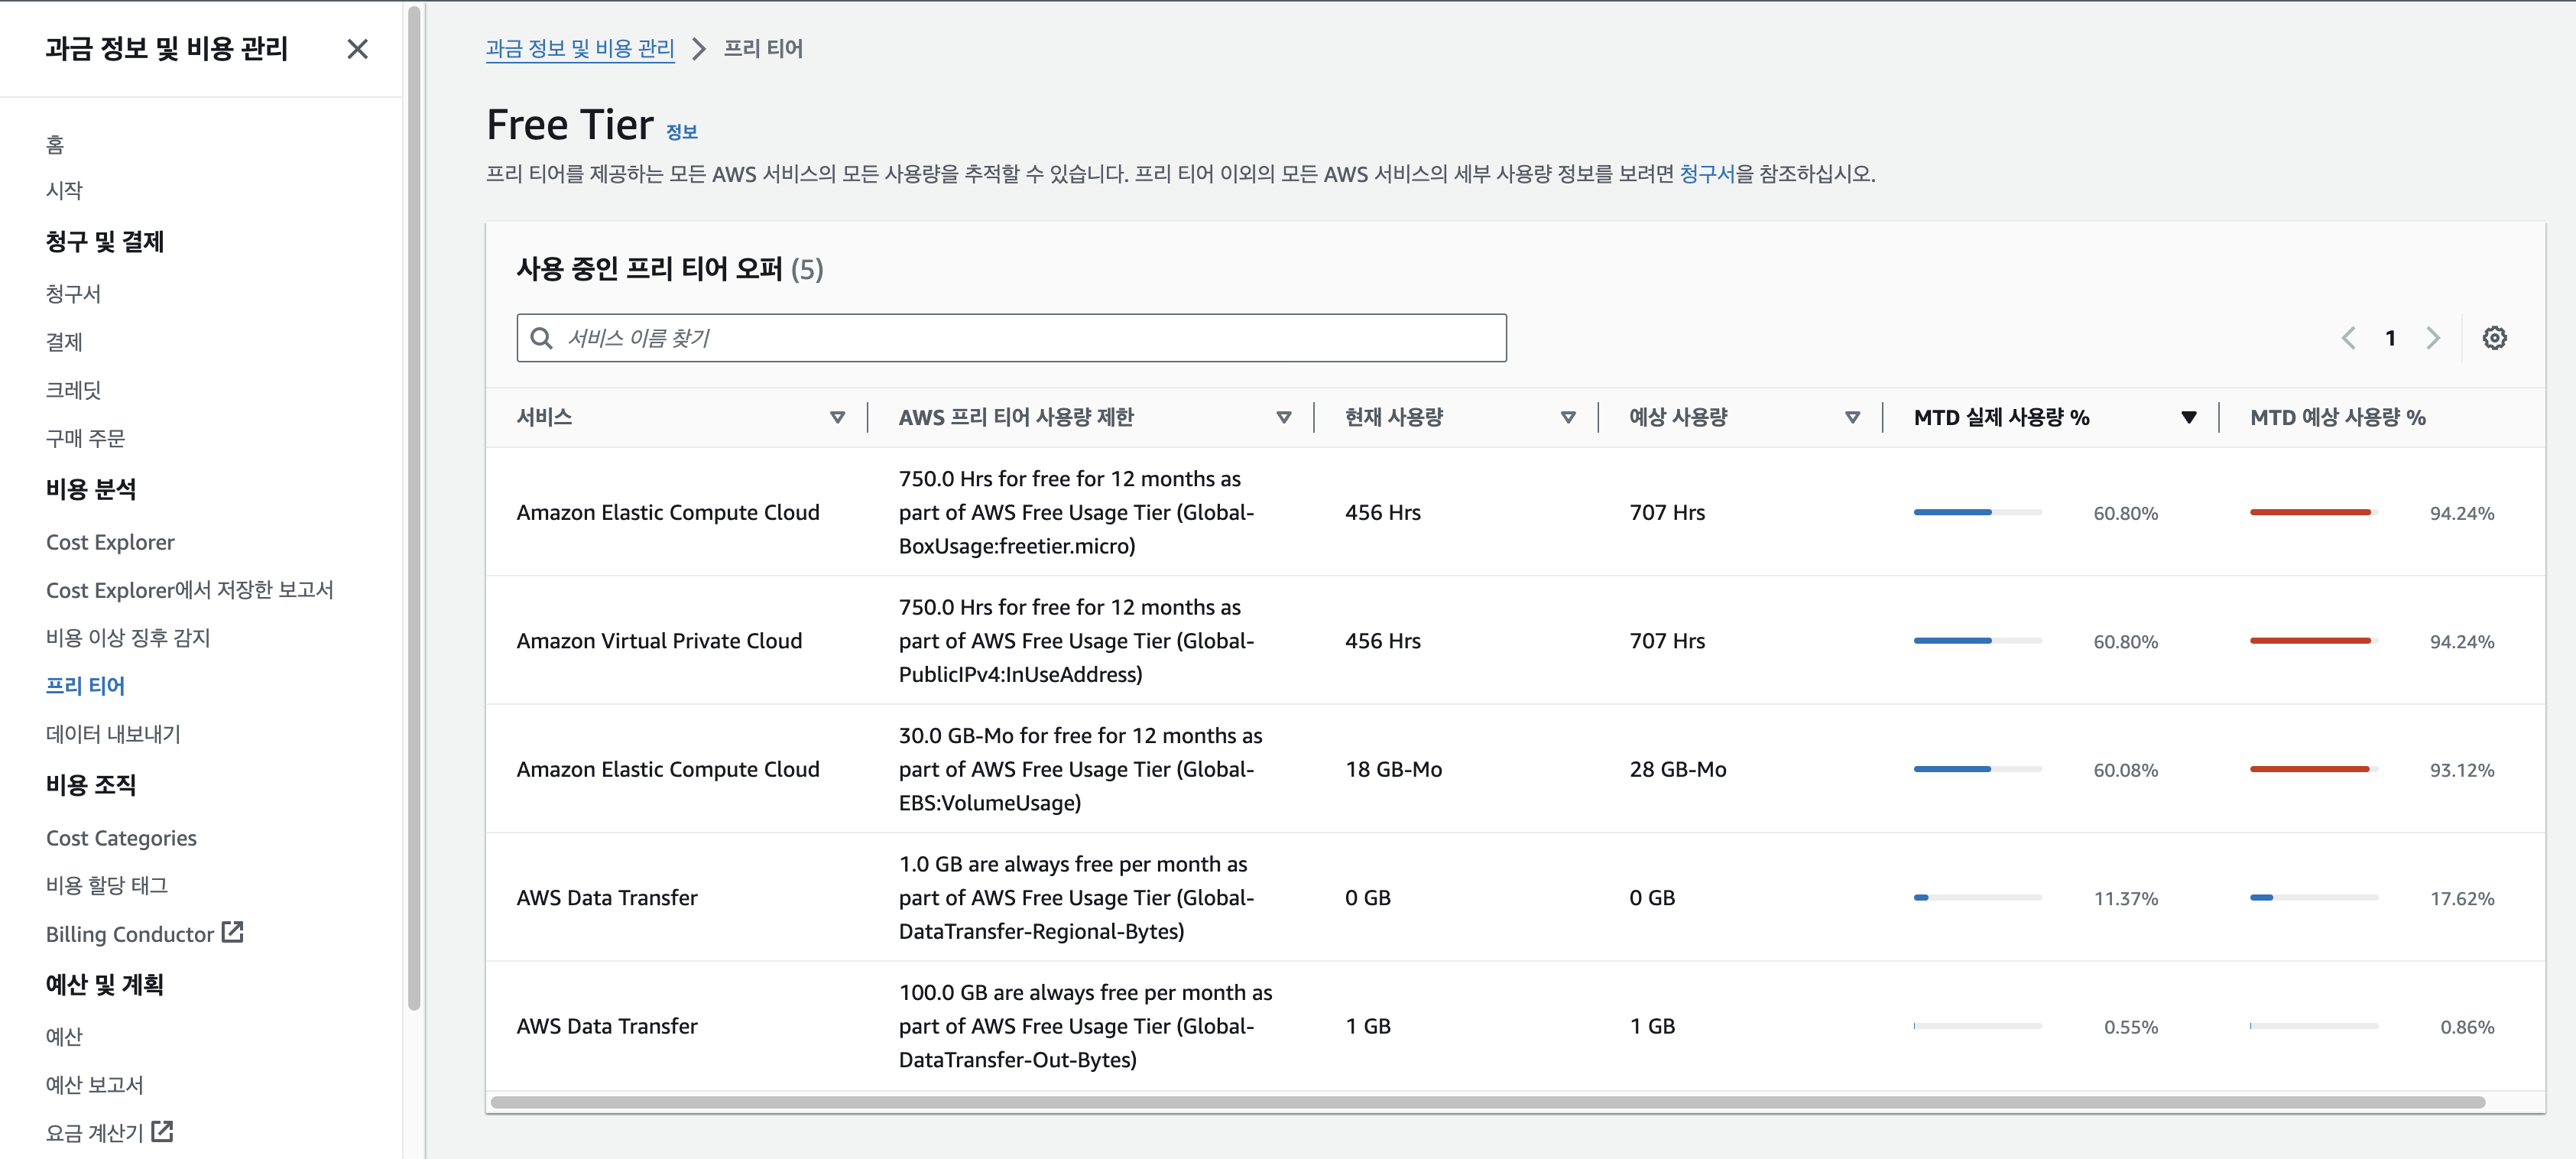Open table preferences gear icon

[x=2494, y=338]
